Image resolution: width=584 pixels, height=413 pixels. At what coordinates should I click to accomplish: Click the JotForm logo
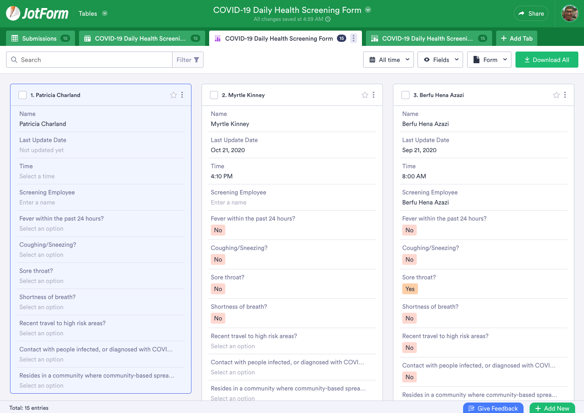tap(37, 14)
